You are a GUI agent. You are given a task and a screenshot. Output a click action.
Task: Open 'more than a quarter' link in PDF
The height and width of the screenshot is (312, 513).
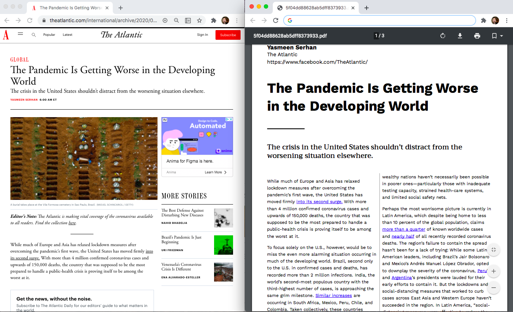(x=404, y=229)
